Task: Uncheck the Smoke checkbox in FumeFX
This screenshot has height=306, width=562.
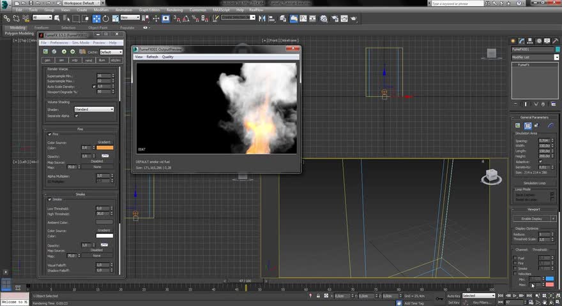Action: pos(50,200)
